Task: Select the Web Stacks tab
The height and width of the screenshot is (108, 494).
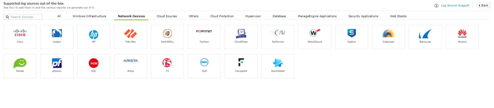Action: click(398, 16)
